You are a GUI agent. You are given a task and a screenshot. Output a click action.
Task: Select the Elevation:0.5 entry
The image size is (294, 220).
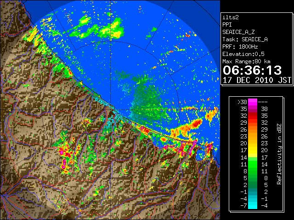(243, 54)
